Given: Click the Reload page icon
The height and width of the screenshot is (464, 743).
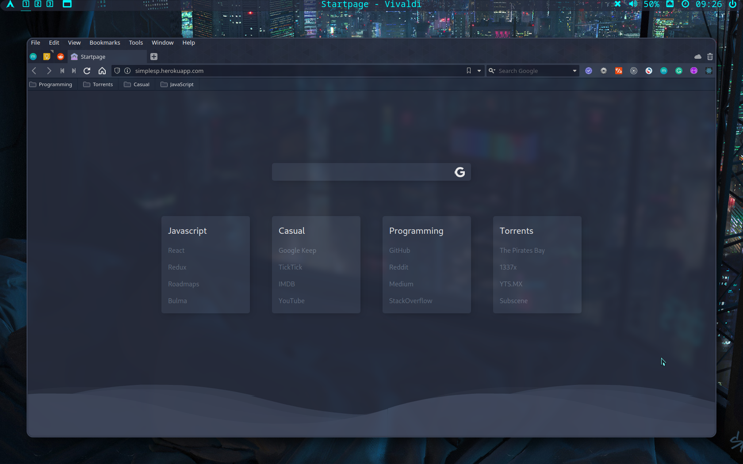Looking at the screenshot, I should click(x=87, y=71).
